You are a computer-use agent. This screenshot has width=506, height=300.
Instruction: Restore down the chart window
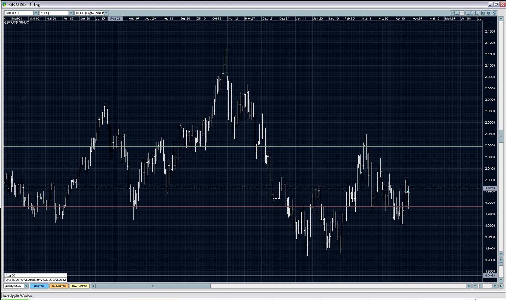497,5
